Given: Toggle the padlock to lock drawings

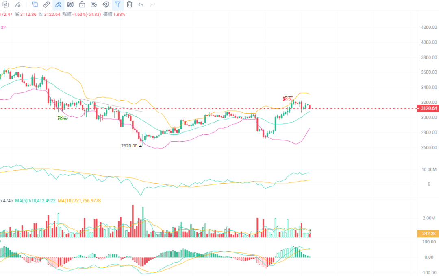Looking at the screenshot, I should [x=82, y=5].
